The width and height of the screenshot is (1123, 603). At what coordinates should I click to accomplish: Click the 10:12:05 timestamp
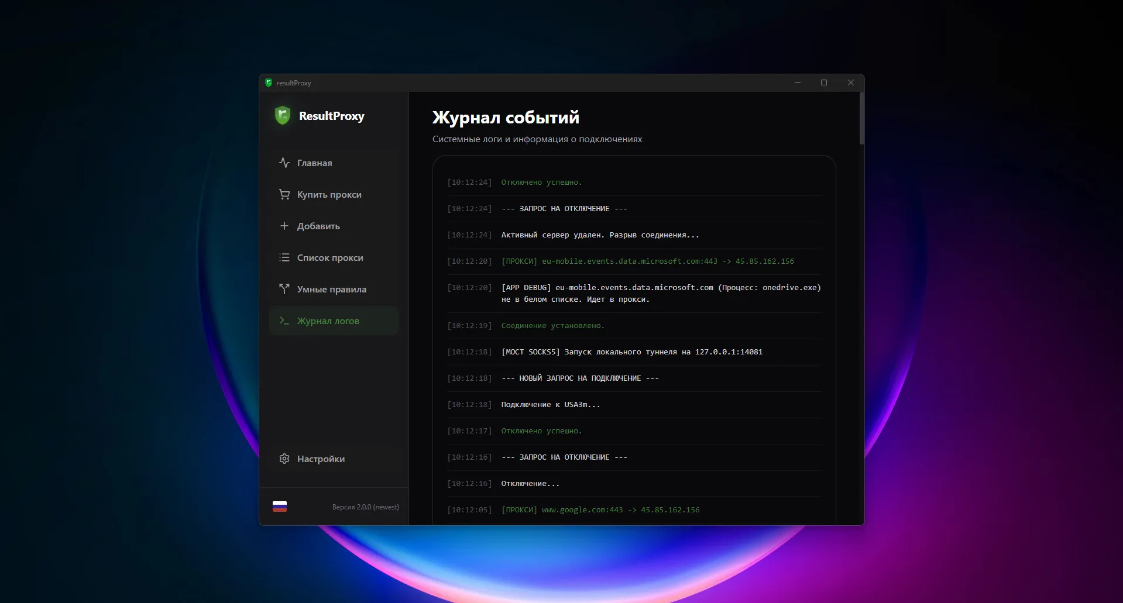469,510
